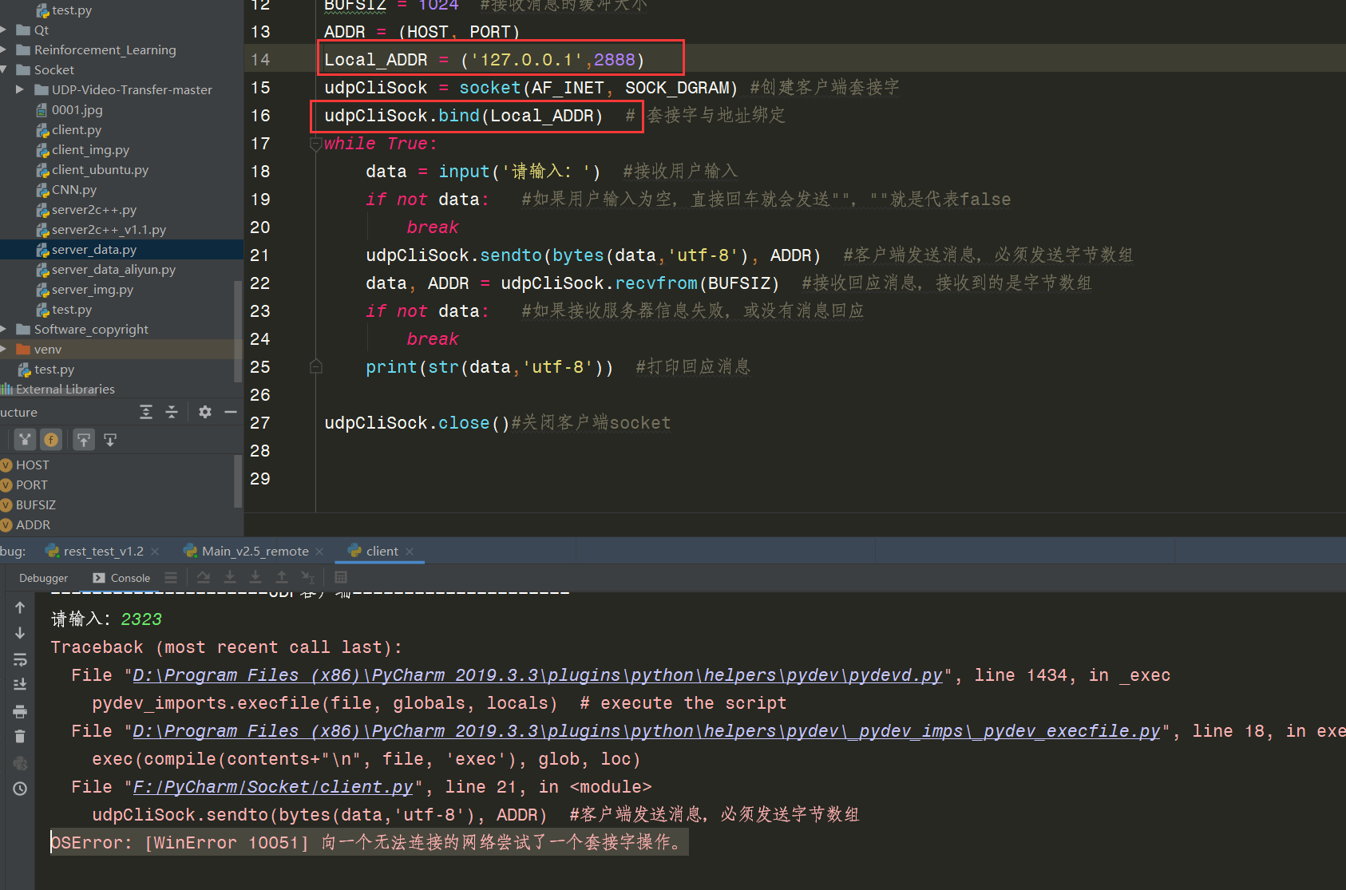Image resolution: width=1346 pixels, height=890 pixels.
Task: Open the Structure panel settings gear
Action: (x=204, y=412)
